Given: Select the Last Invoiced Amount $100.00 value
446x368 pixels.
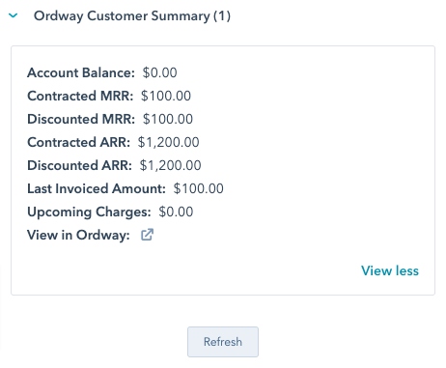Looking at the screenshot, I should (199, 188).
